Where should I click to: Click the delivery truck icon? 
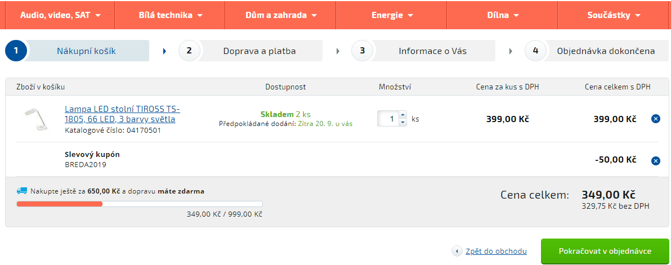[23, 191]
